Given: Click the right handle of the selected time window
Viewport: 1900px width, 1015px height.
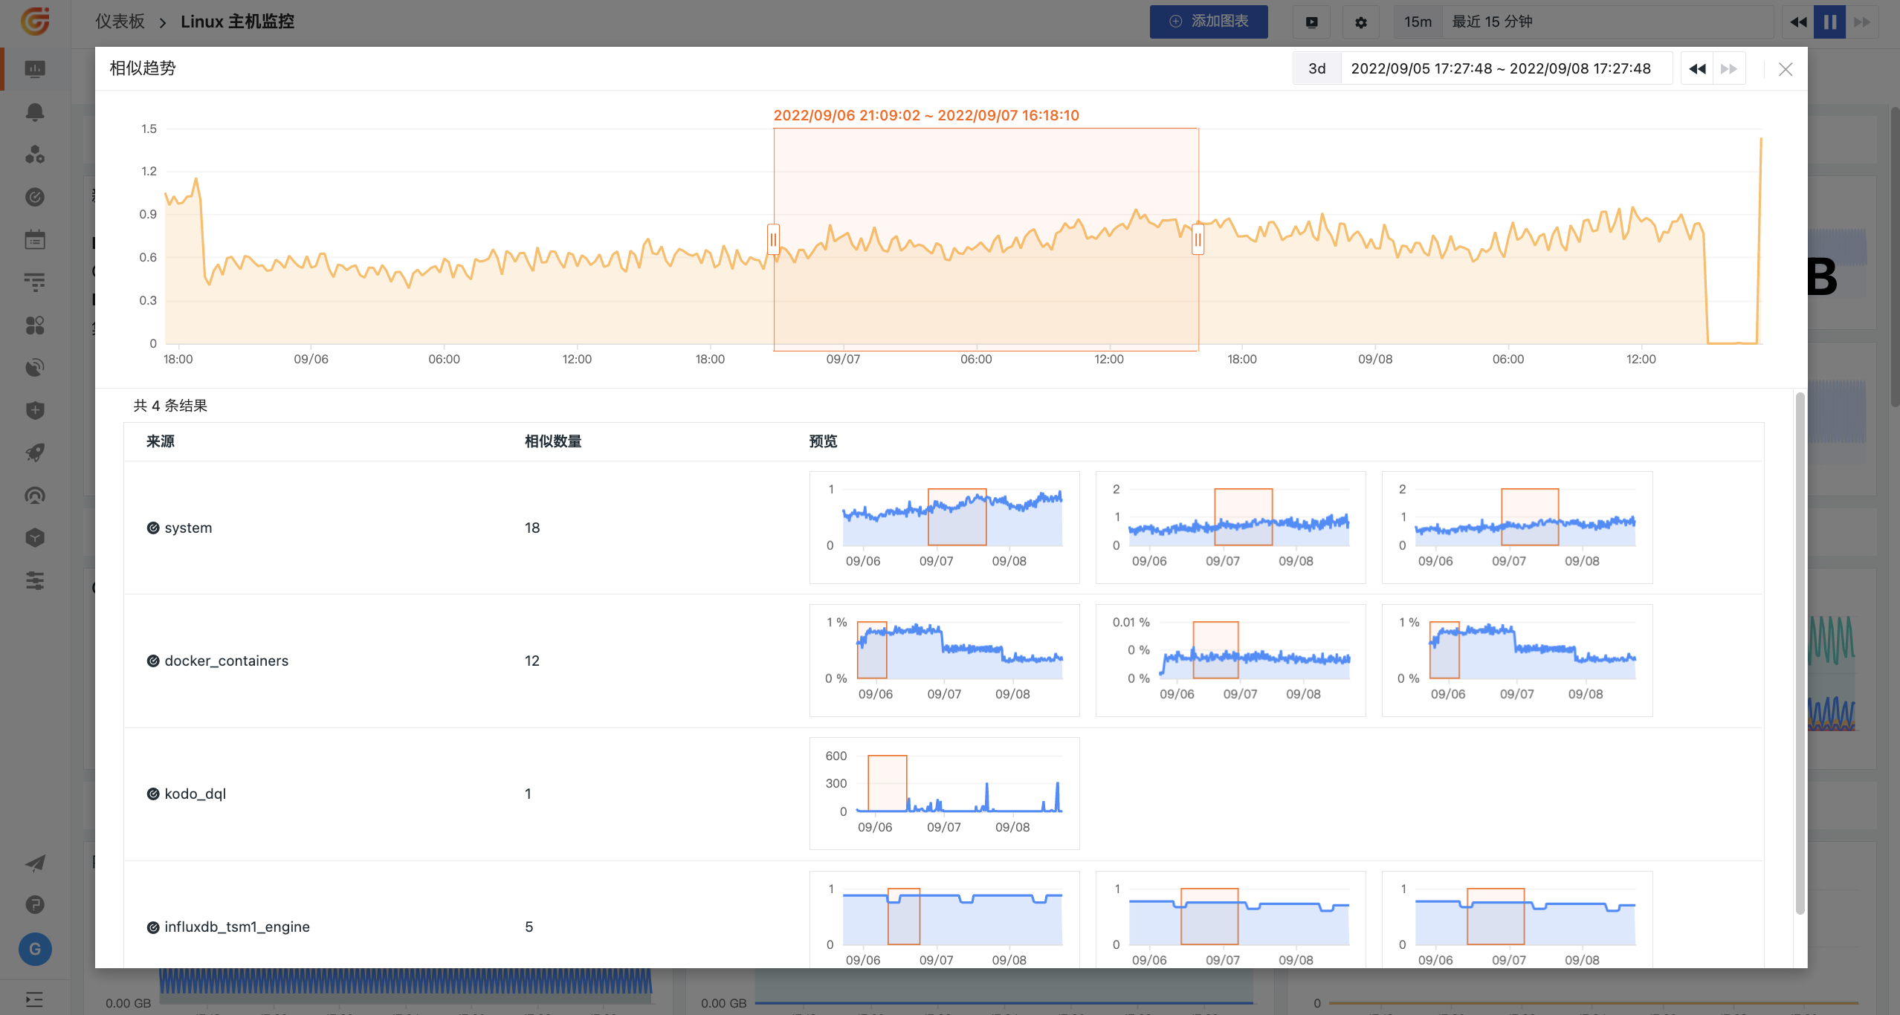Looking at the screenshot, I should pos(1198,239).
